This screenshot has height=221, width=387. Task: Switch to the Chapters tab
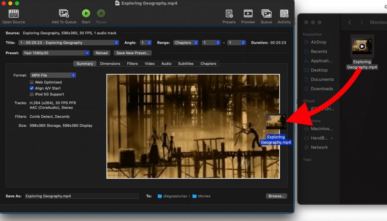208,64
